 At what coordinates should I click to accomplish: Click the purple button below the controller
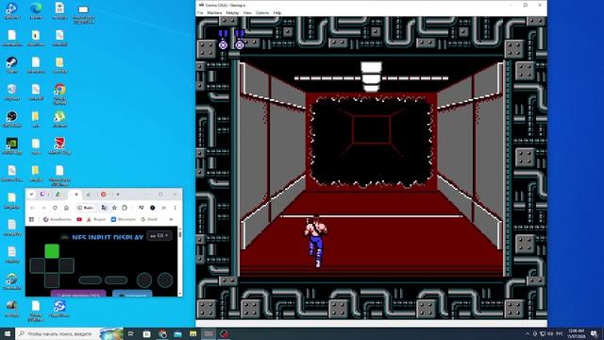click(78, 294)
